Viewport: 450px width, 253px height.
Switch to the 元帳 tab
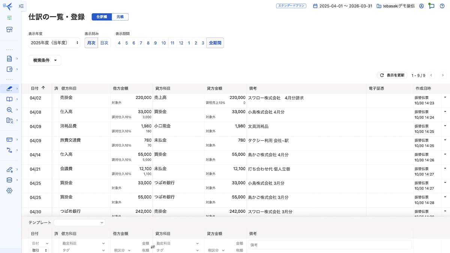(x=120, y=17)
